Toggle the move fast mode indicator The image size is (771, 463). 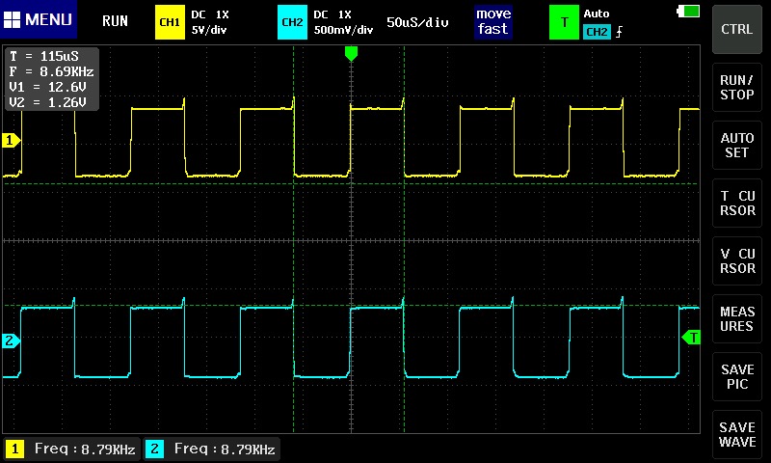(x=492, y=21)
